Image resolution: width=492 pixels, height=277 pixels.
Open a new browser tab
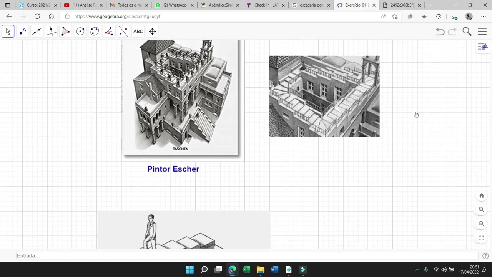tap(430, 5)
